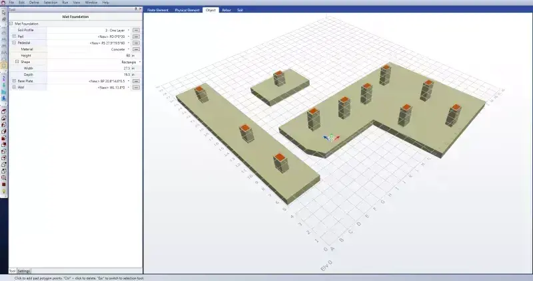Image resolution: width=533 pixels, height=281 pixels.
Task: Open the Soil Profile dropdown
Action: point(129,30)
